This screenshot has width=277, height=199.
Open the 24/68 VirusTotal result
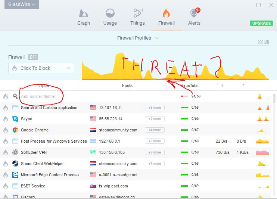point(196,96)
